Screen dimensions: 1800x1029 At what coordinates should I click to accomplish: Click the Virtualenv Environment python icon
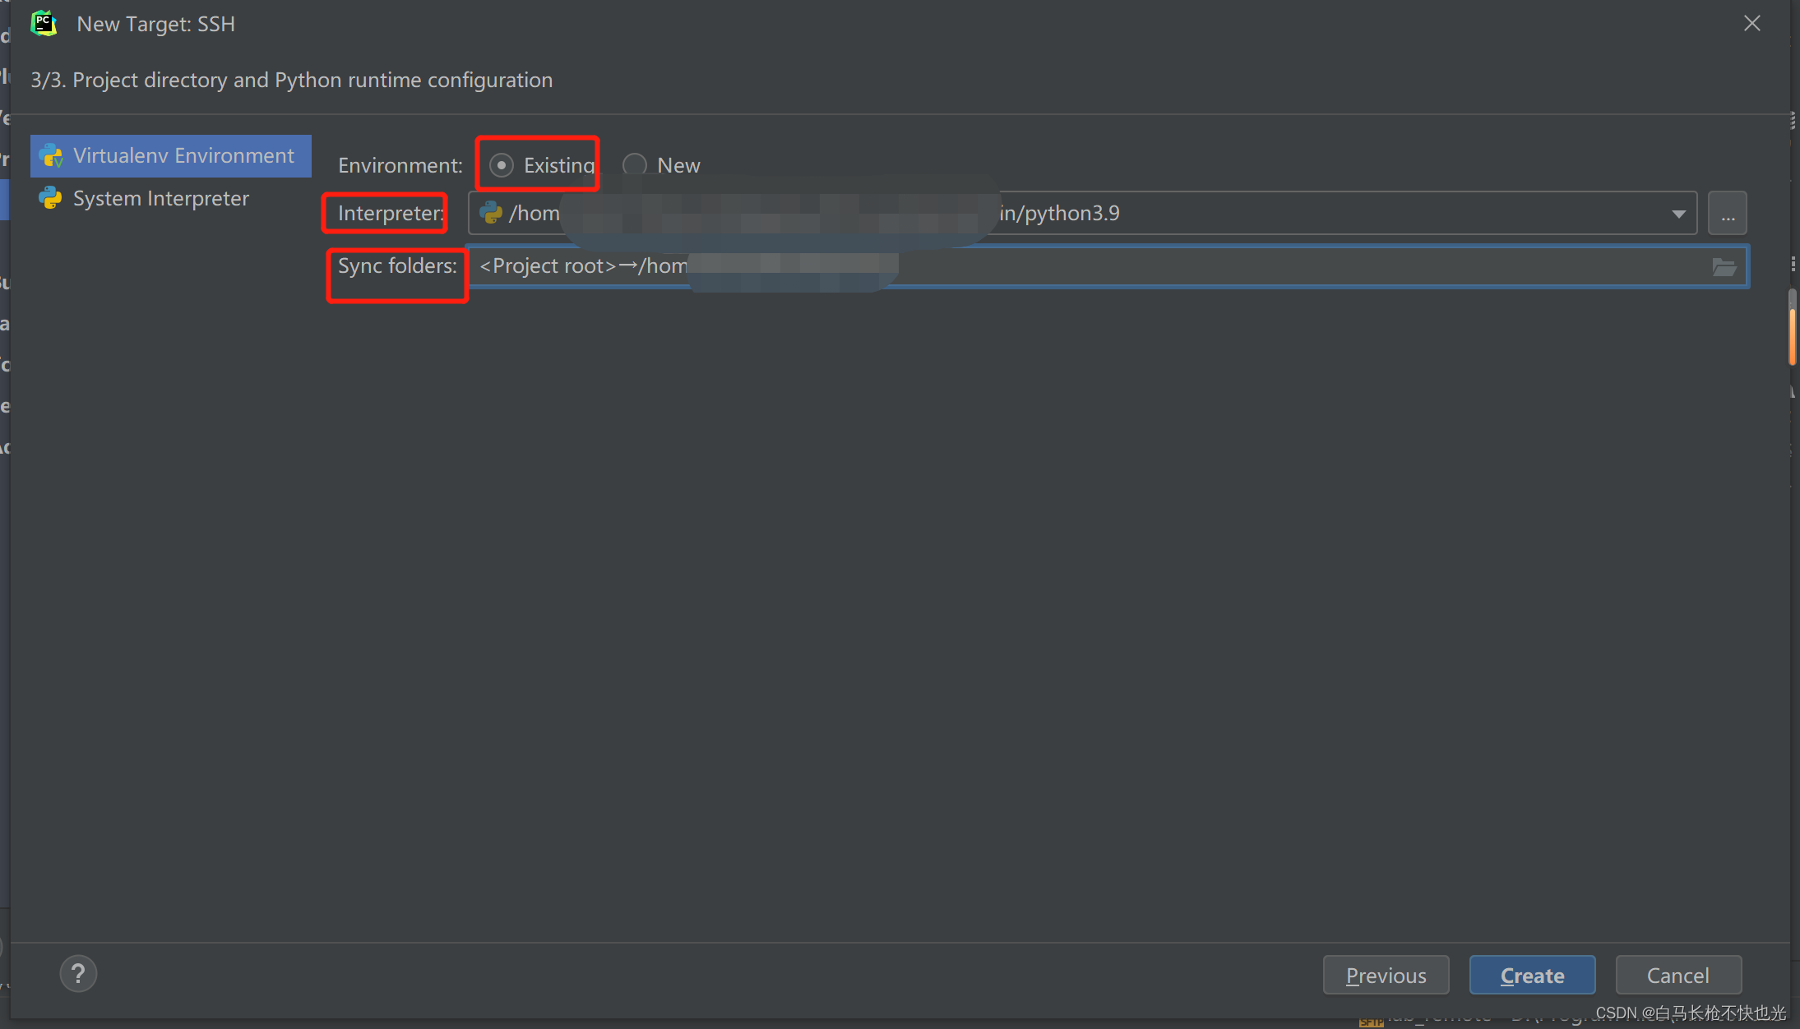pyautogui.click(x=51, y=155)
